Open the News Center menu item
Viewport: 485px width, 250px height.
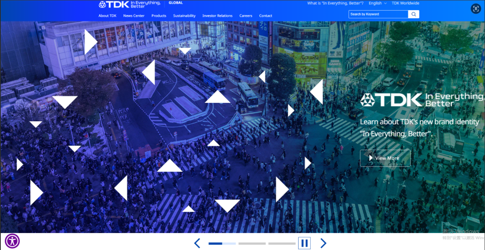tap(134, 16)
